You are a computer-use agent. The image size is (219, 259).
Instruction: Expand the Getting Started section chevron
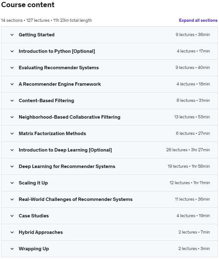click(12, 35)
